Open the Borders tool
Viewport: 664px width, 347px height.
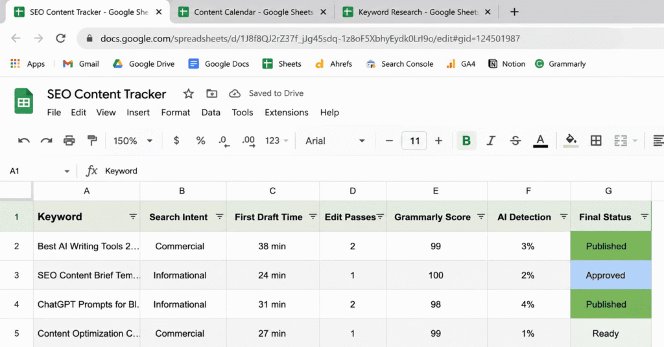pos(596,140)
